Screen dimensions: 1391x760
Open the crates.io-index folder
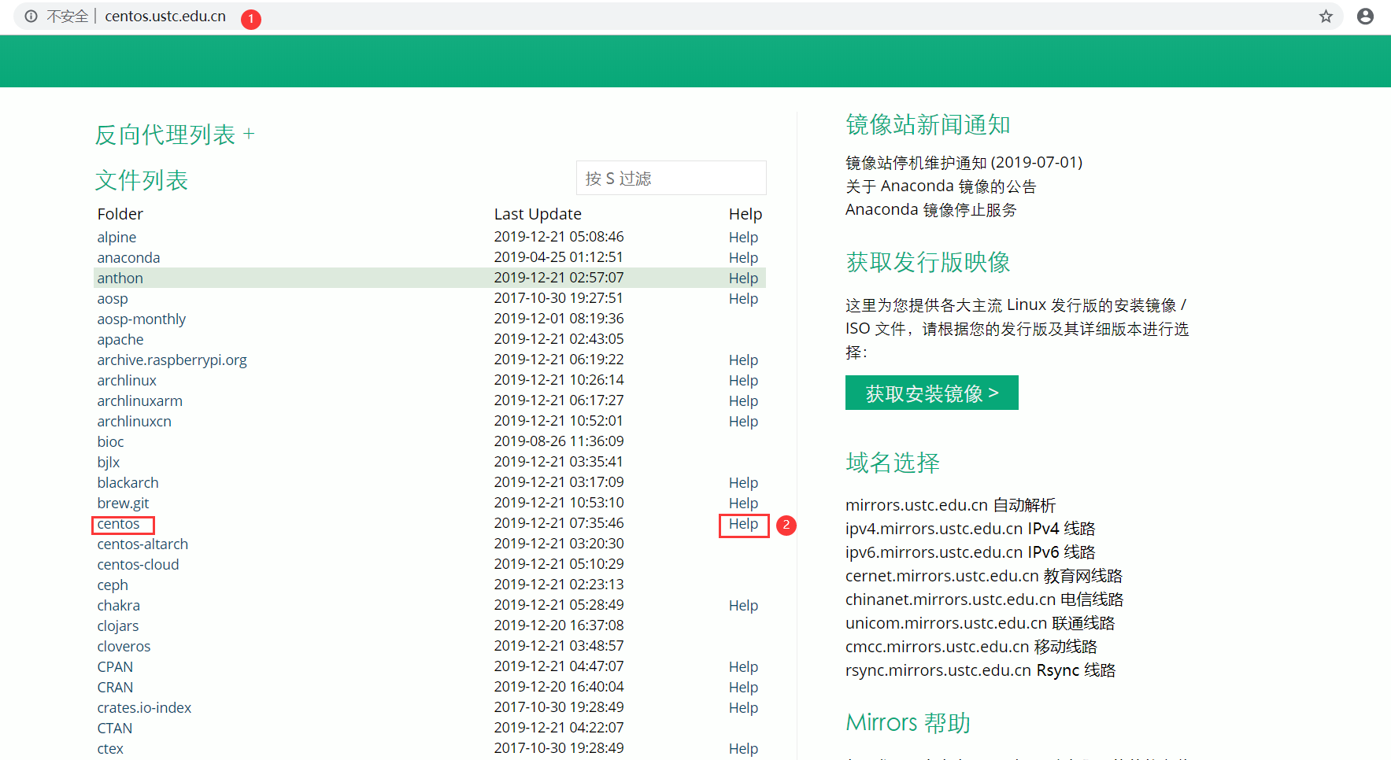pos(144,707)
